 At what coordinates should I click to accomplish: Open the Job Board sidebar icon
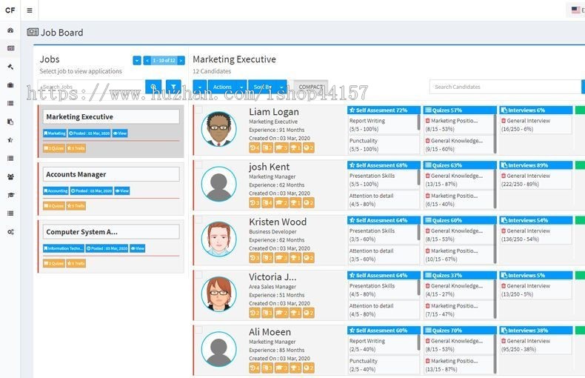[x=10, y=48]
